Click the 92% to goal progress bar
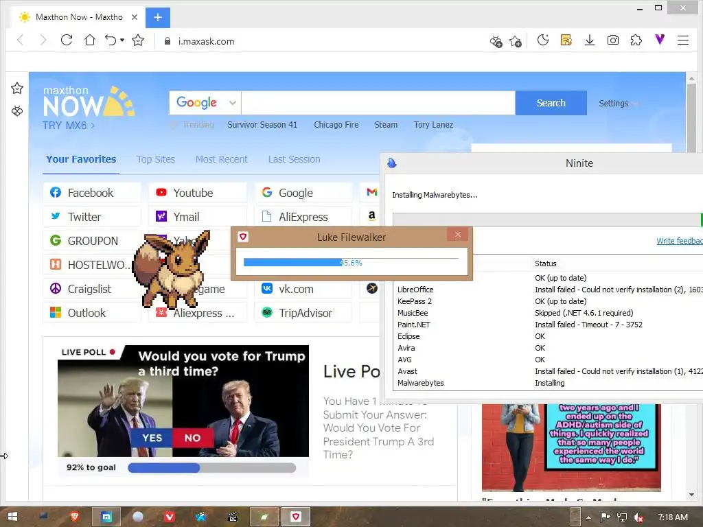 [211, 468]
